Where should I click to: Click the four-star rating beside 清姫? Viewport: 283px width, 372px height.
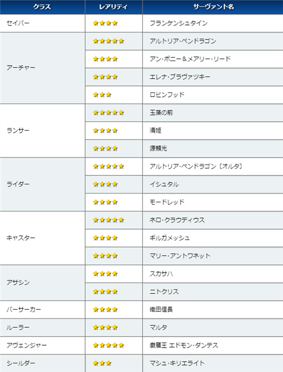pyautogui.click(x=106, y=130)
